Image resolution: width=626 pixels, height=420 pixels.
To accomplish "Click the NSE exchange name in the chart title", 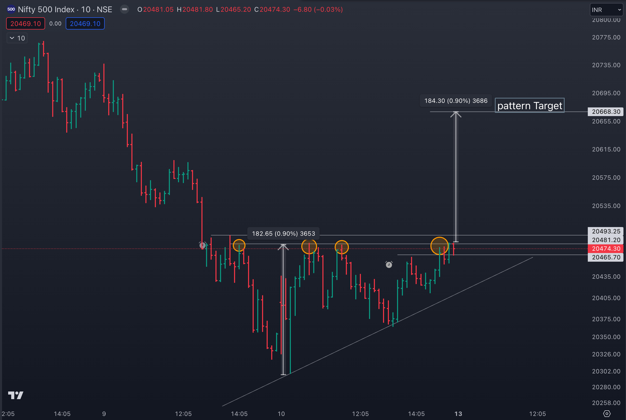I will (104, 9).
